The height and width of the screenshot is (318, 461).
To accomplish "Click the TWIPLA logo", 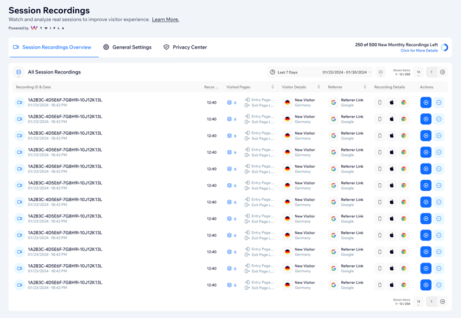I will click(x=47, y=28).
